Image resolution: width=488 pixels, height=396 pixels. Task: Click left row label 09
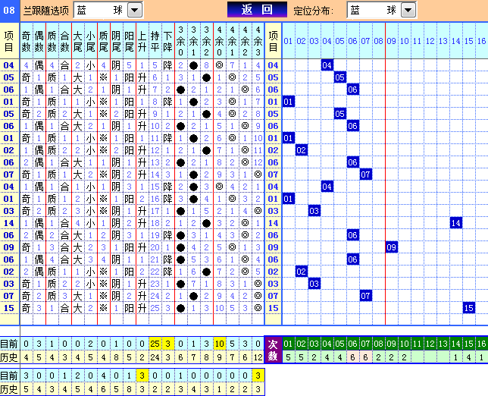tap(9, 247)
